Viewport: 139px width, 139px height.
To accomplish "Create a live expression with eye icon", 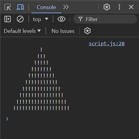I will point(62,19).
